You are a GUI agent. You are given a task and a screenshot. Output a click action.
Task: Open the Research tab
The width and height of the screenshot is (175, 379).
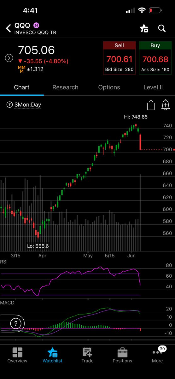tap(65, 87)
